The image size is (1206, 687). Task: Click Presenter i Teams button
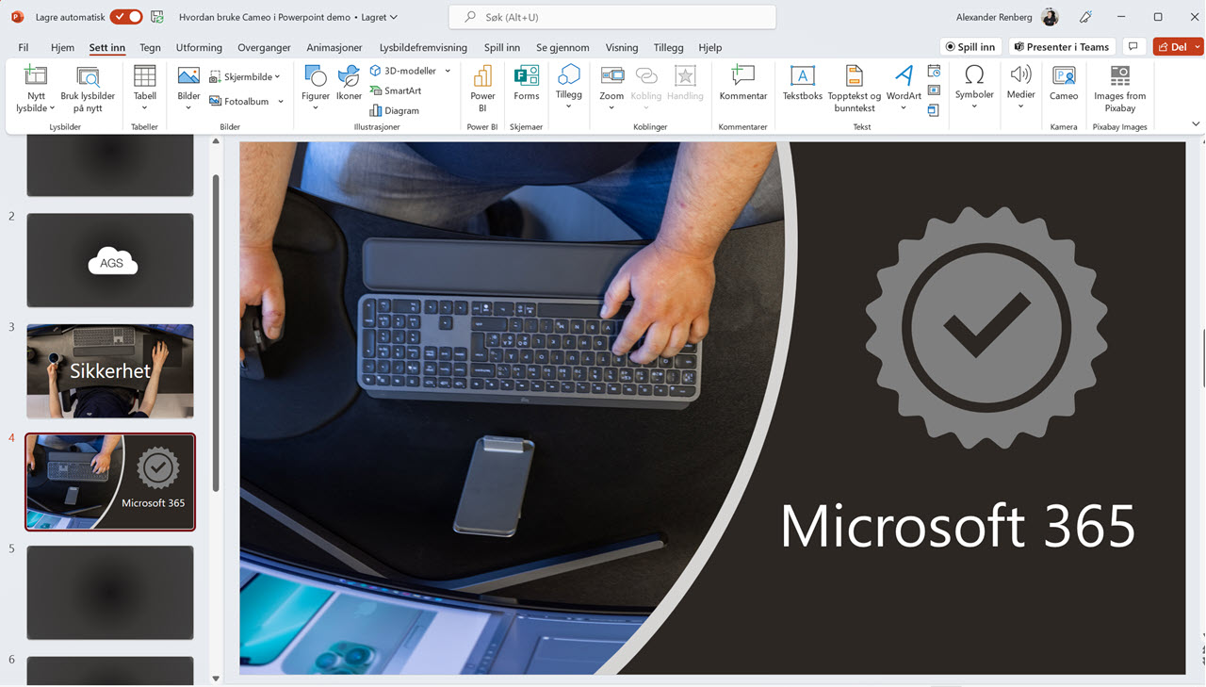click(x=1061, y=46)
